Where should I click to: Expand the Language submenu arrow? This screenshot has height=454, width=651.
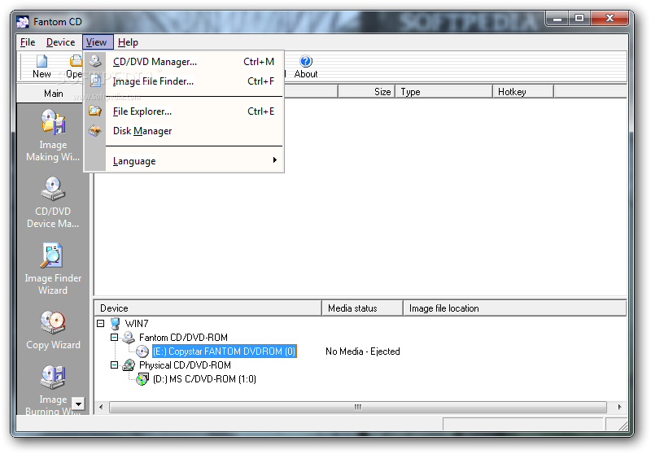(x=274, y=160)
